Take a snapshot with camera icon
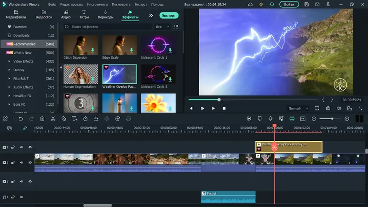Screen dimensions: 368x207 [328, 109]
